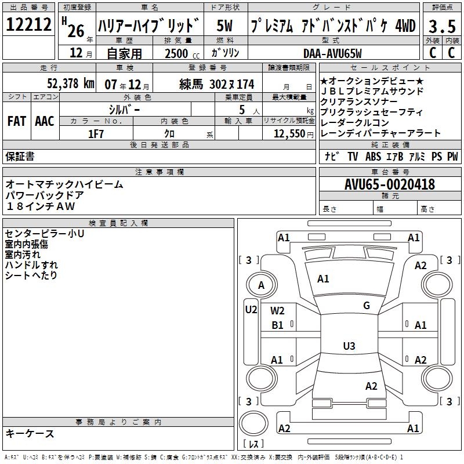Viewport: 464px width, 464px height.
Task: Click プリクラッシュセーフティ line
Action: pos(372,112)
